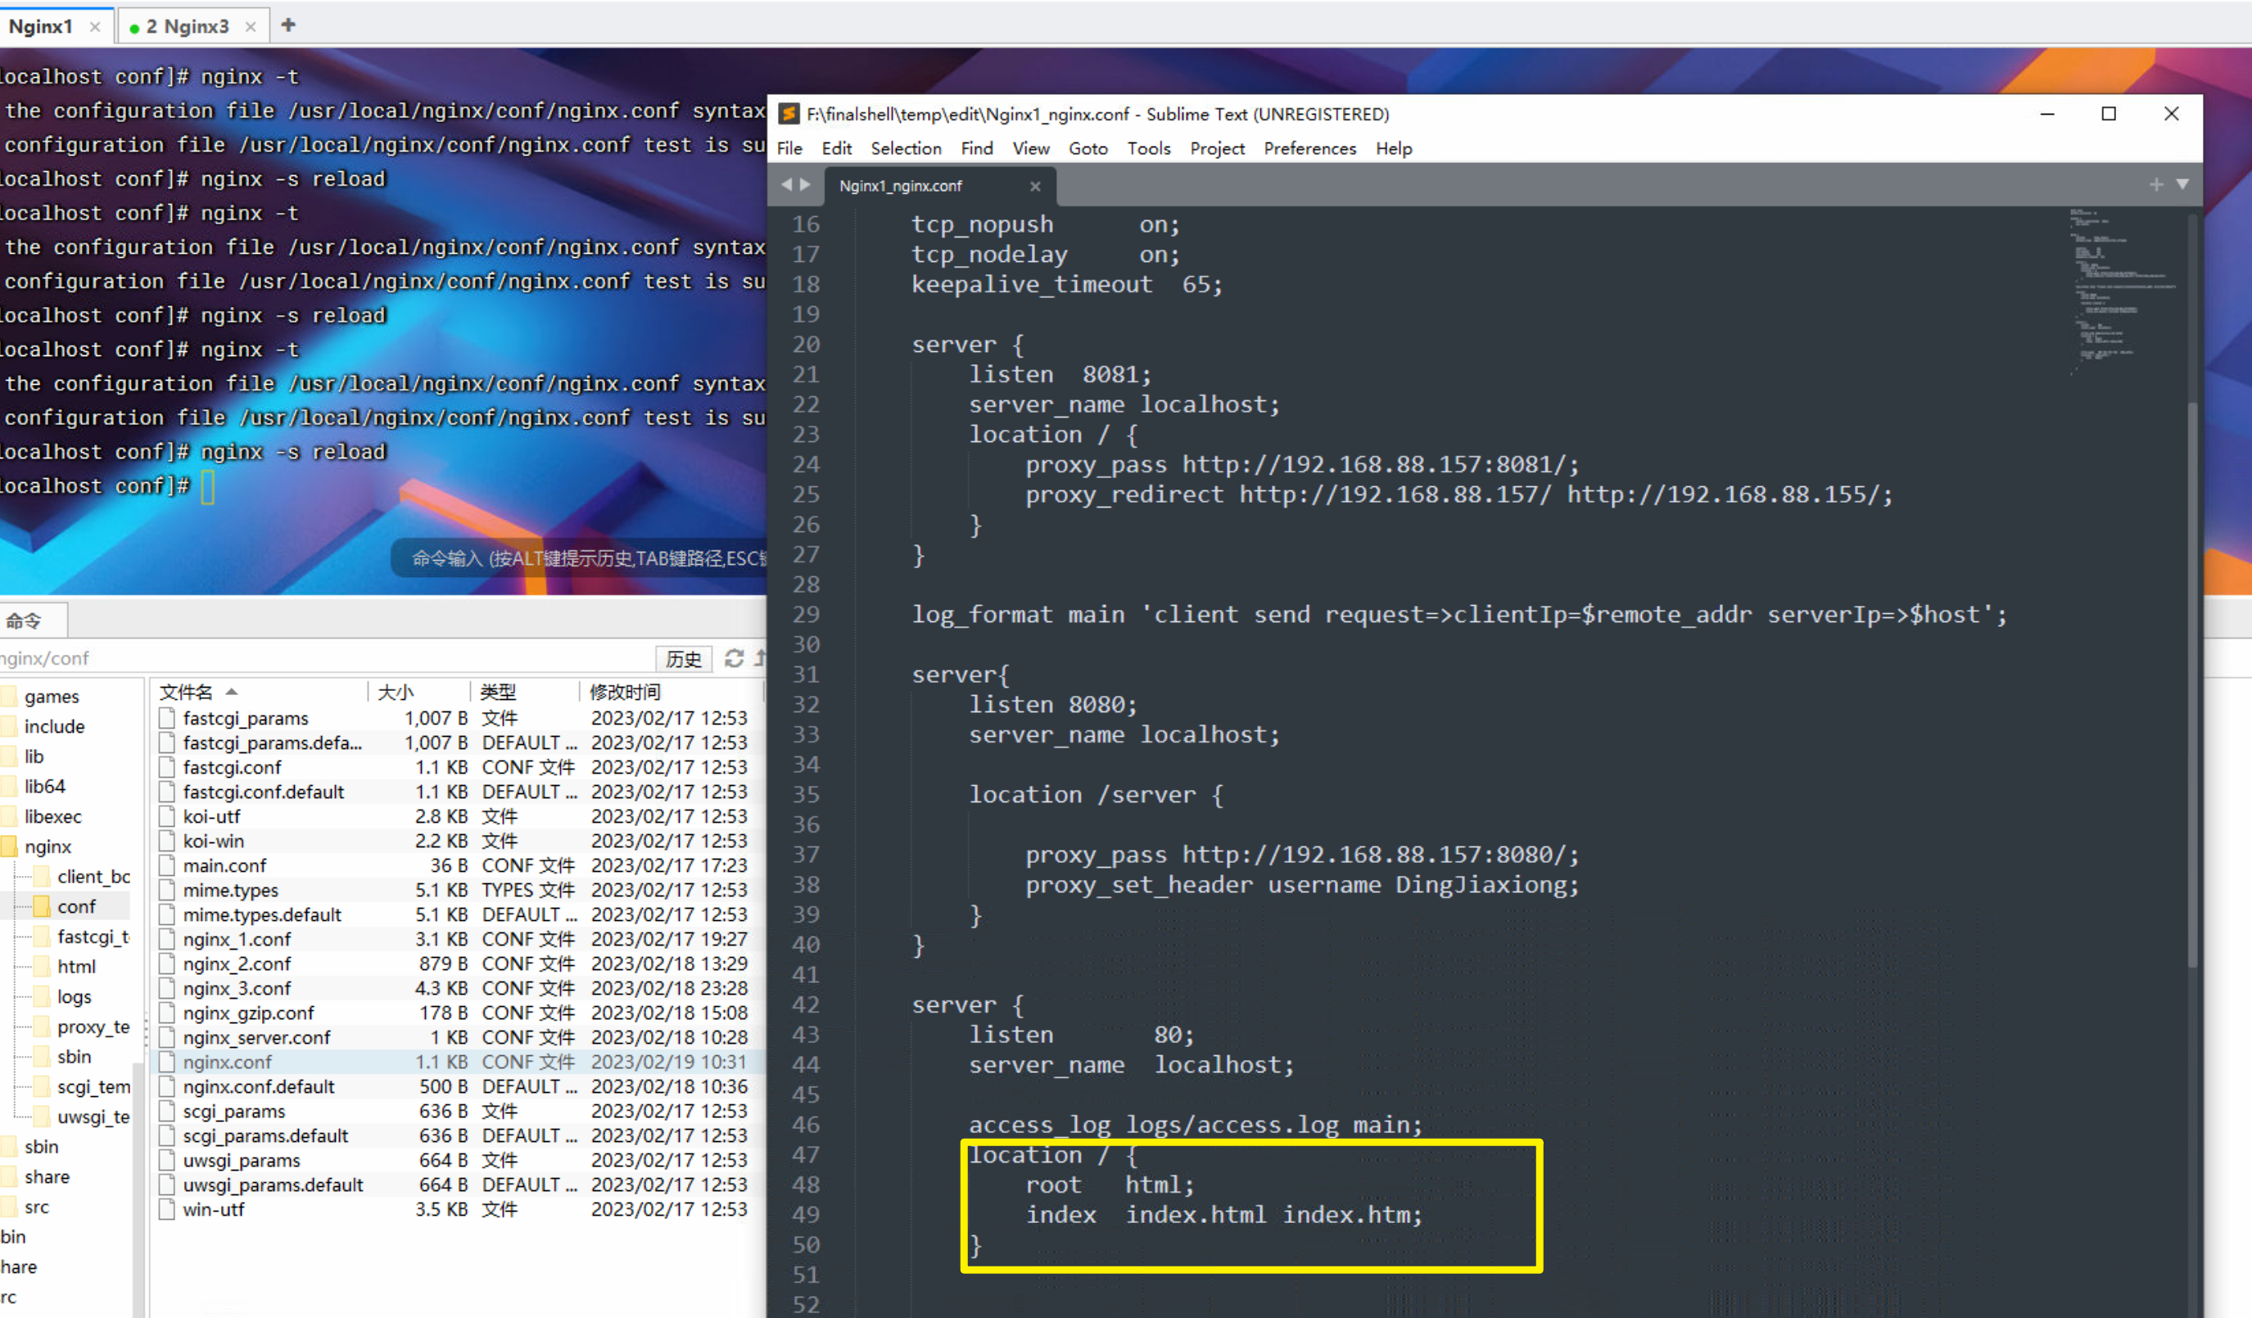Open the tab list dropdown arrow in Sublime

(2182, 184)
